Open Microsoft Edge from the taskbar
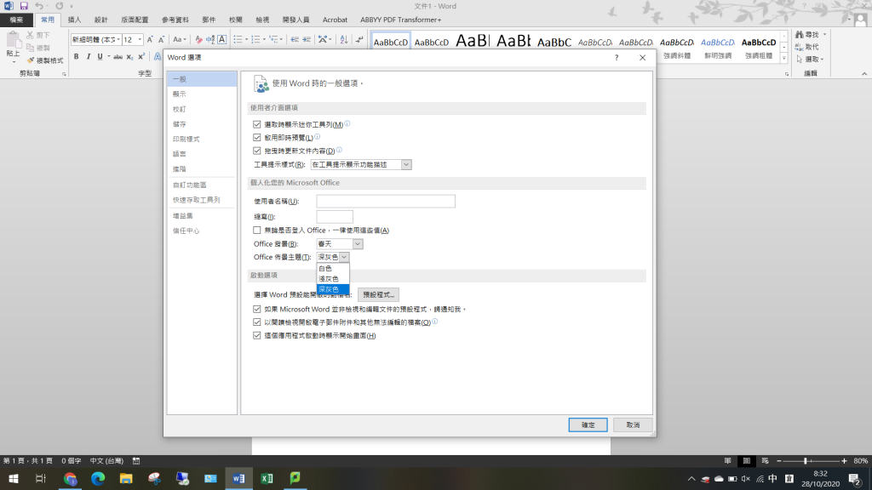Screen dimensions: 872x490 coord(98,478)
